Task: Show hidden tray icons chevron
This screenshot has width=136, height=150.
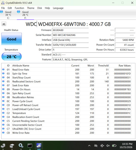Action: tap(89, 145)
